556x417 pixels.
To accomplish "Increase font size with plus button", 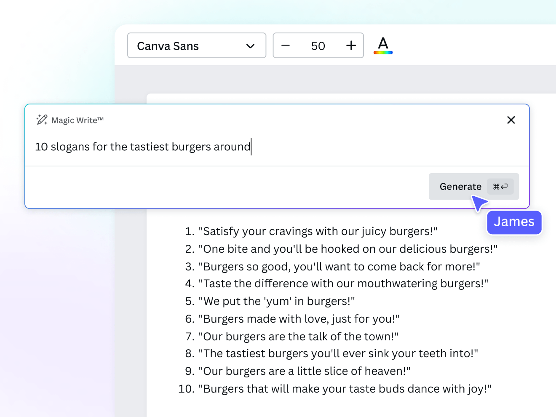I will [x=351, y=45].
